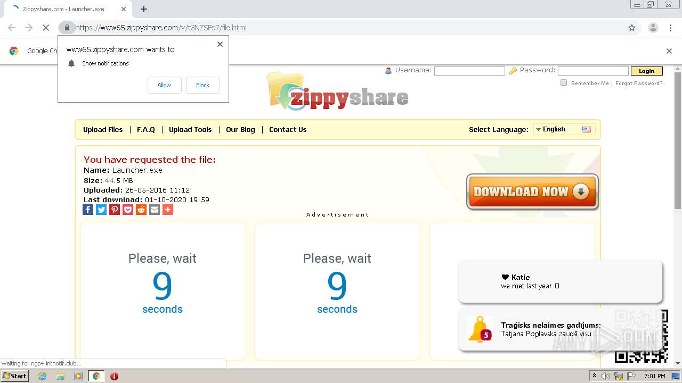
Task: Bookmark this page star icon
Action: (x=632, y=28)
